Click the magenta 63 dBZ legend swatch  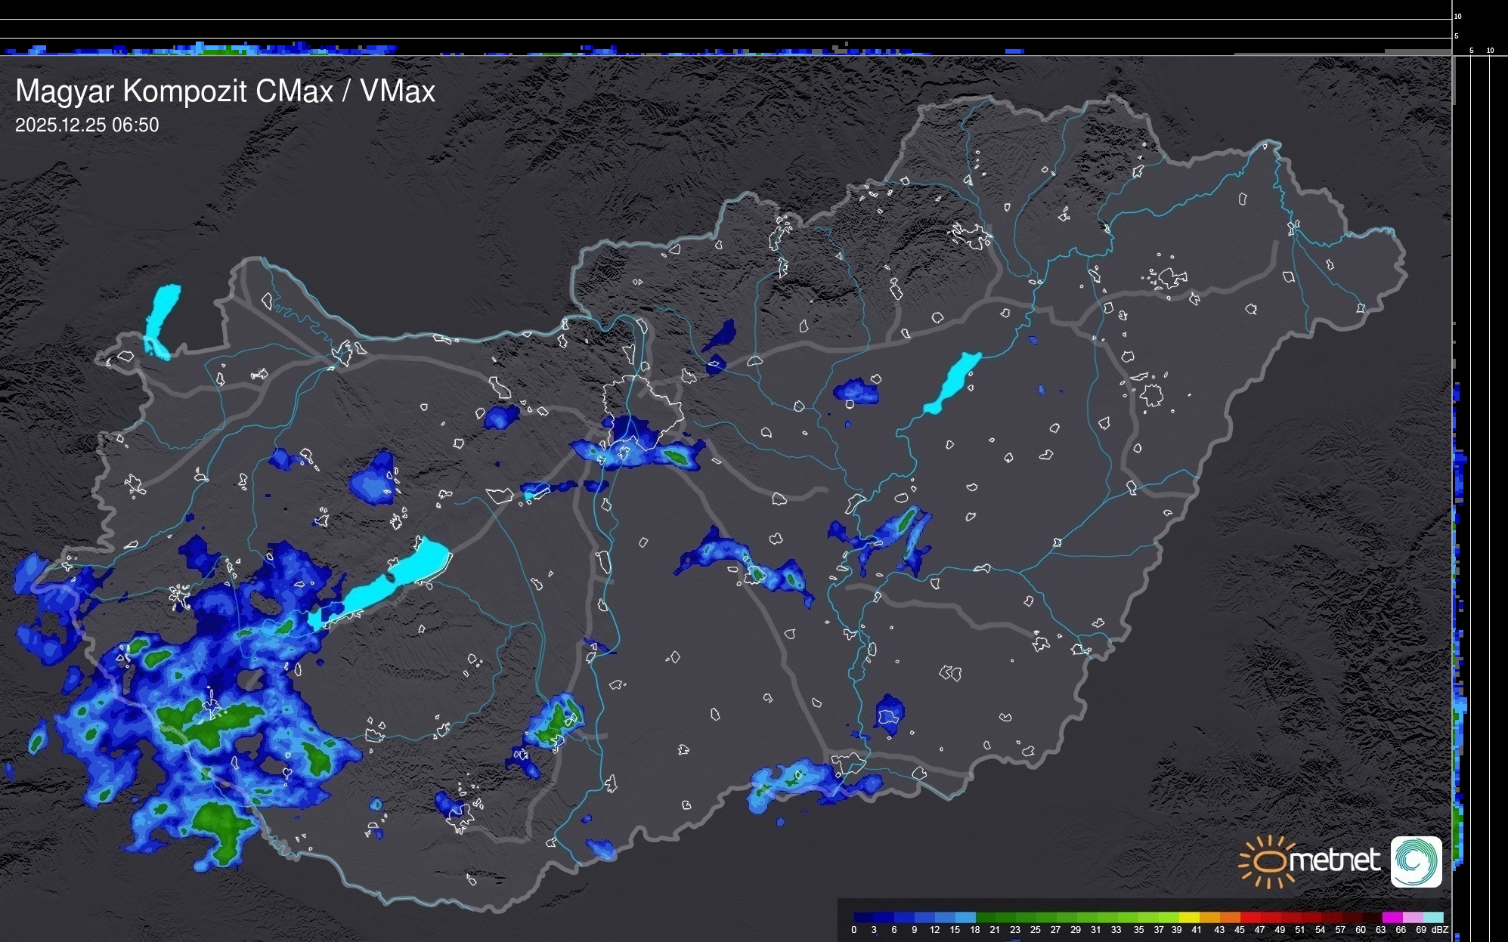[x=1392, y=917]
